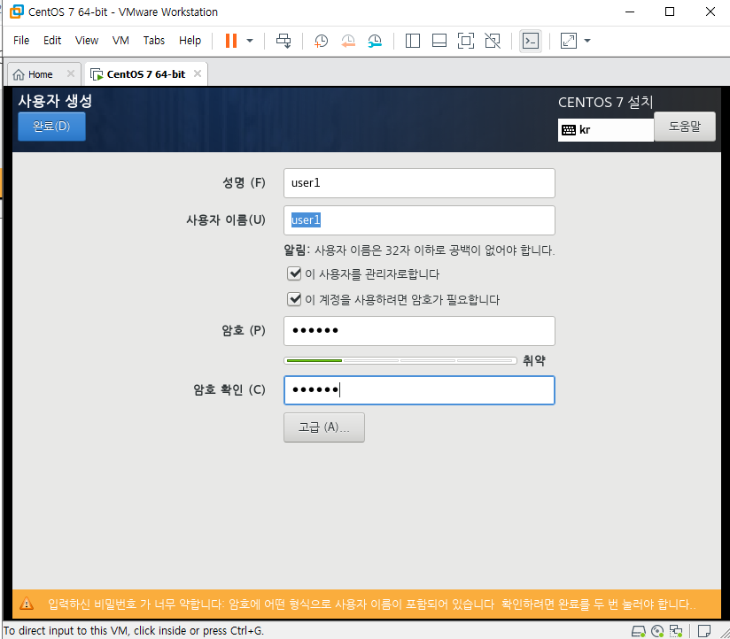Image resolution: width=730 pixels, height=639 pixels.
Task: Click the 암호 (P) password field
Action: point(419,331)
